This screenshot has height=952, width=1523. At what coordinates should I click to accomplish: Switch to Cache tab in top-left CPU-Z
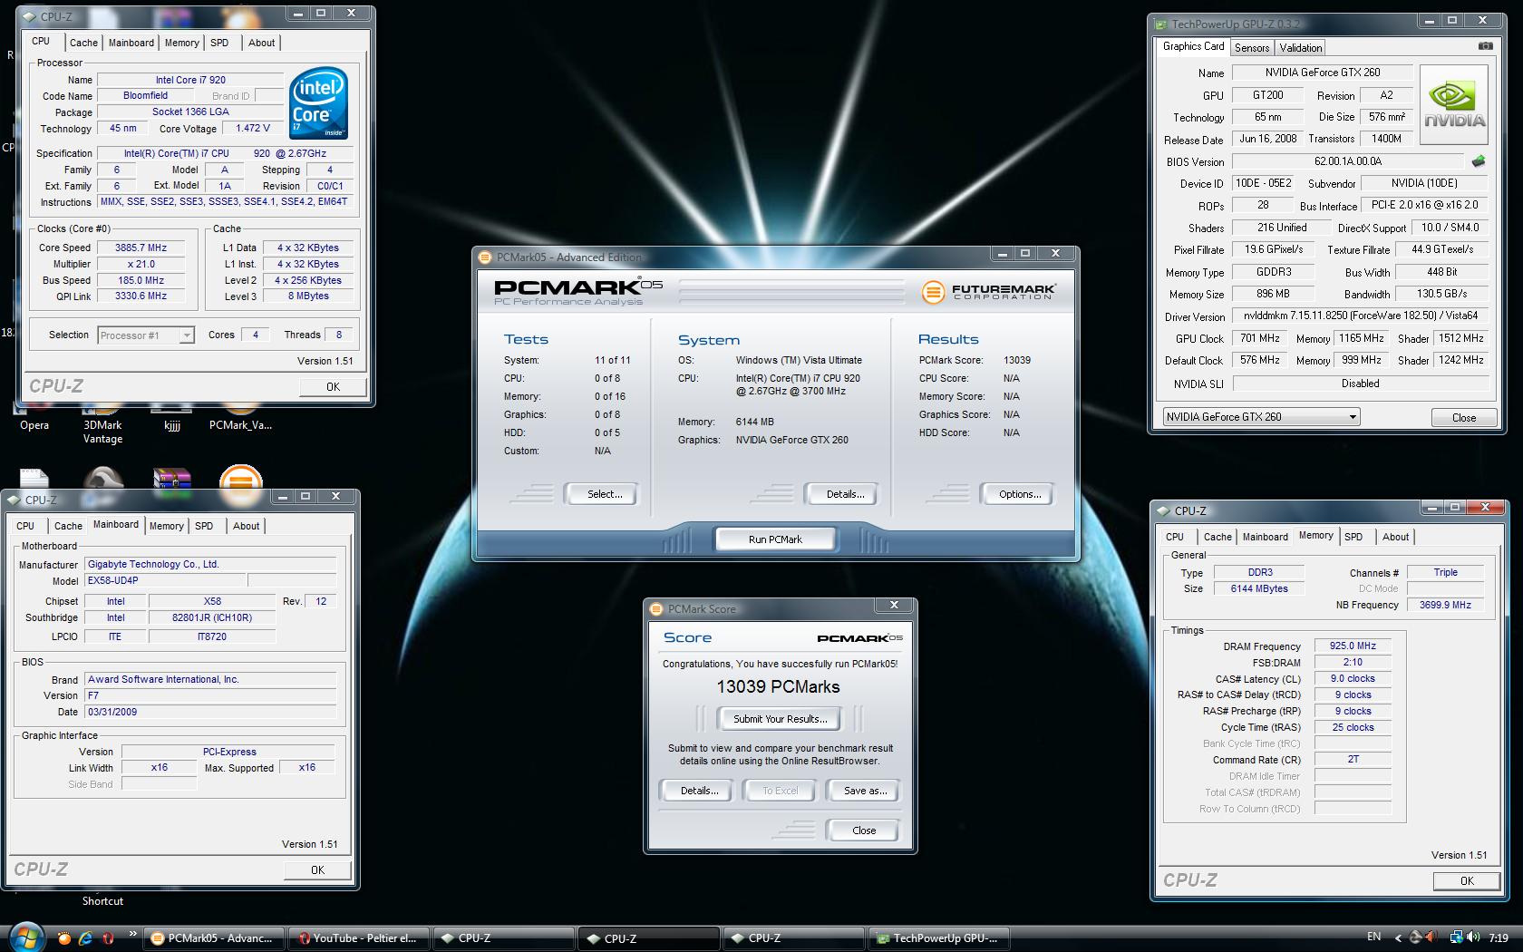[x=83, y=43]
